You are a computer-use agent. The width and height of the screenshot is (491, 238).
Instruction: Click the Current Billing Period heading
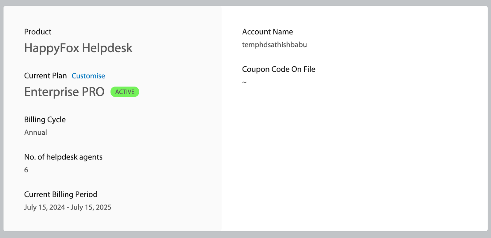[x=61, y=194]
